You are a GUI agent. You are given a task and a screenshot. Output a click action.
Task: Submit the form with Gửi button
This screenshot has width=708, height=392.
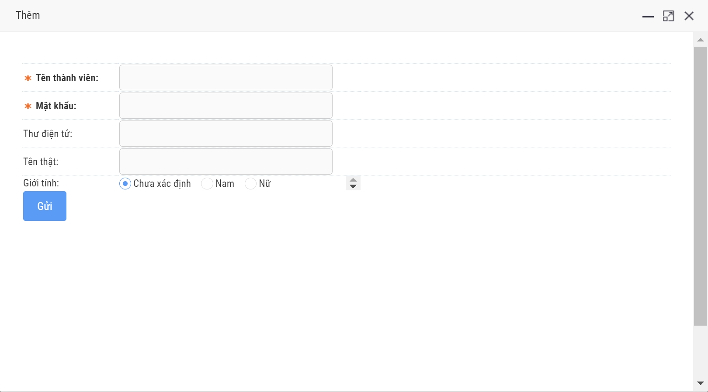coord(45,206)
